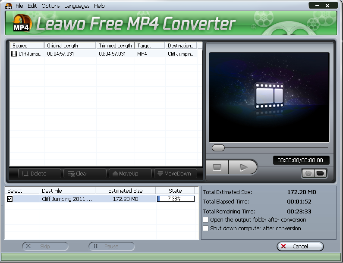
Task: Click the Total Remaining Time value 00:23:33
Action: pos(299,211)
